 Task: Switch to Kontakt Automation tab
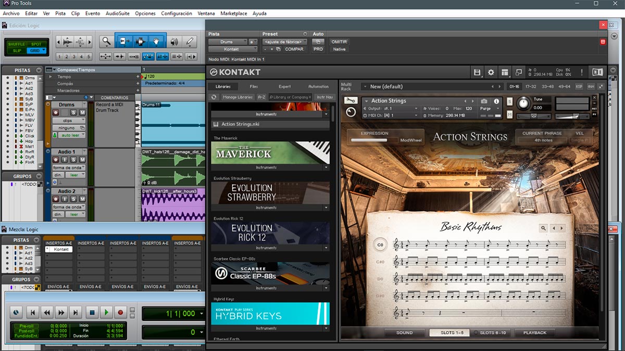[x=318, y=86]
